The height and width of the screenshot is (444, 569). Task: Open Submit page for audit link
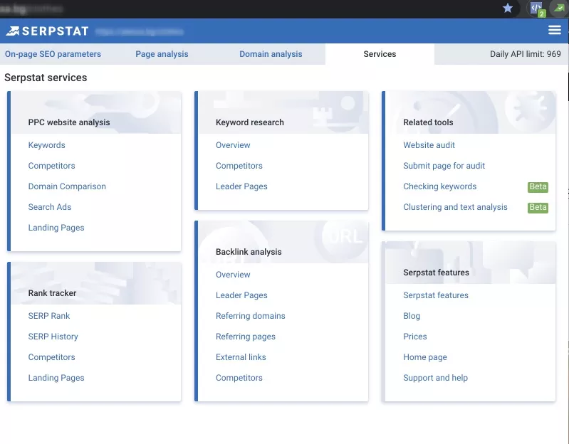(x=444, y=166)
